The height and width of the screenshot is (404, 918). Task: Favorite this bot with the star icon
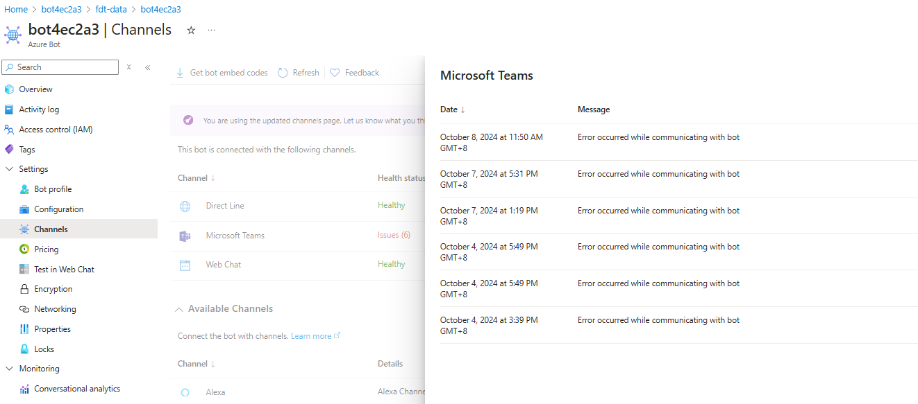[191, 30]
